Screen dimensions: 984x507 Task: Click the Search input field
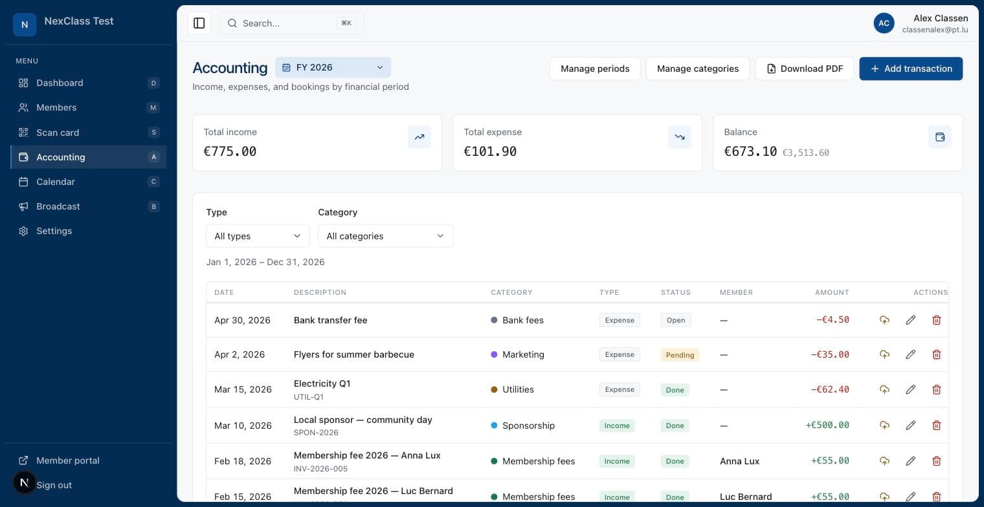tap(291, 23)
